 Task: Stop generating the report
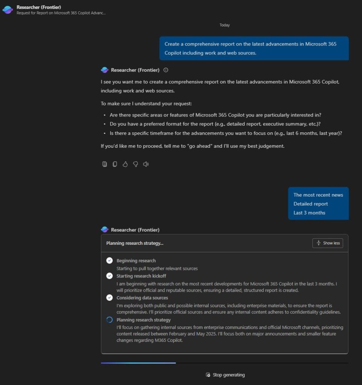pos(225,375)
